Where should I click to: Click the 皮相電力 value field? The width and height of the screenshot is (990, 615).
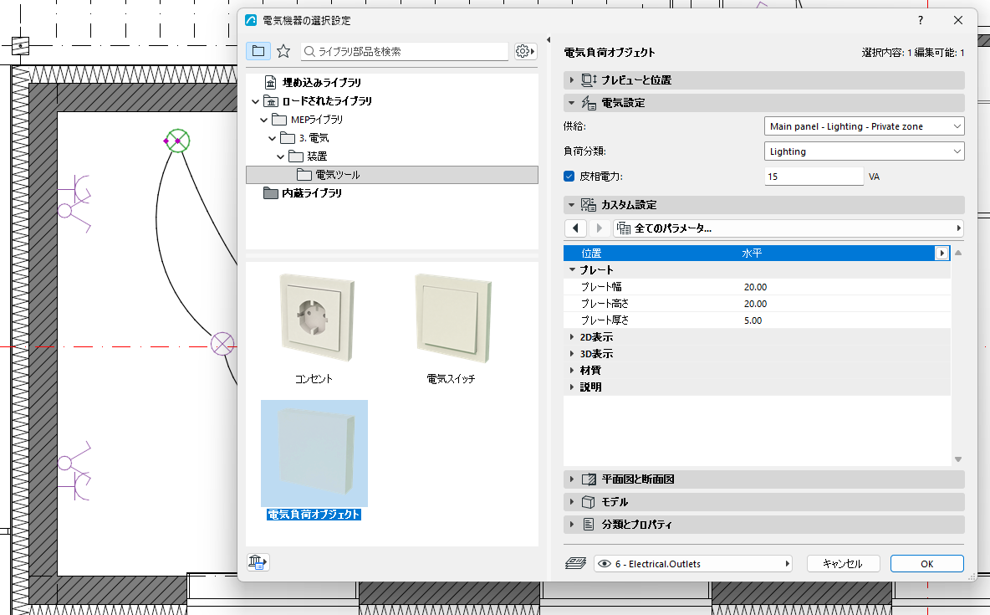click(x=814, y=177)
